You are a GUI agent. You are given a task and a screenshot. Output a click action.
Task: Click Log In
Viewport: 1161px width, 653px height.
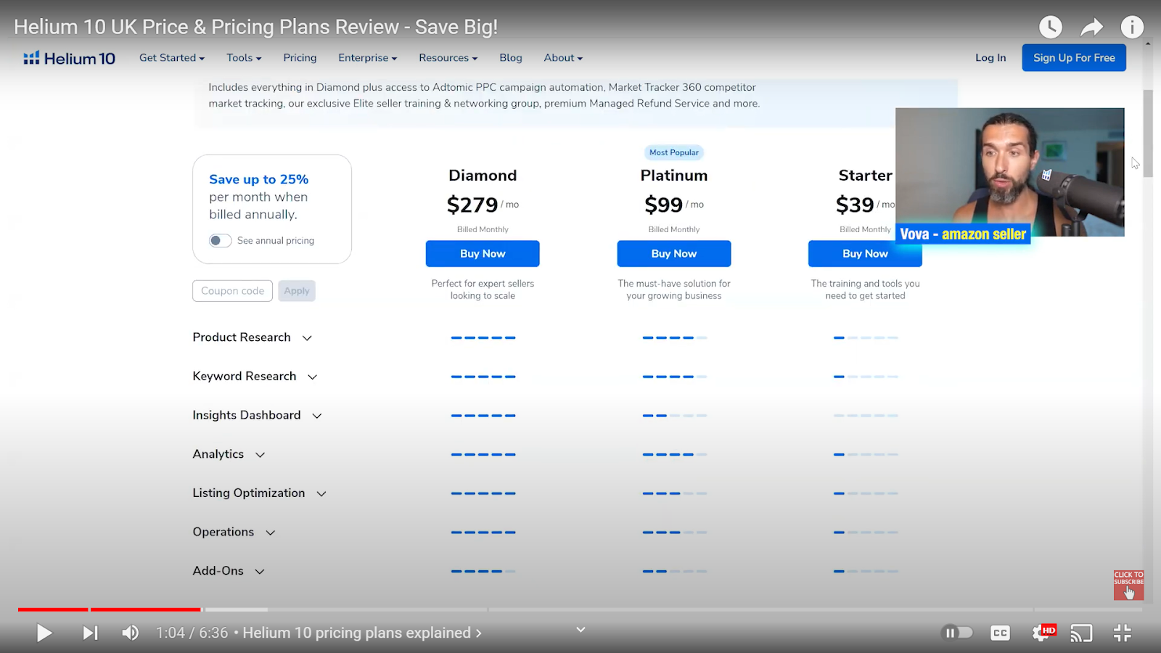click(x=990, y=58)
